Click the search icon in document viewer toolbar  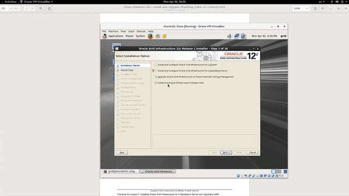click(41, 9)
